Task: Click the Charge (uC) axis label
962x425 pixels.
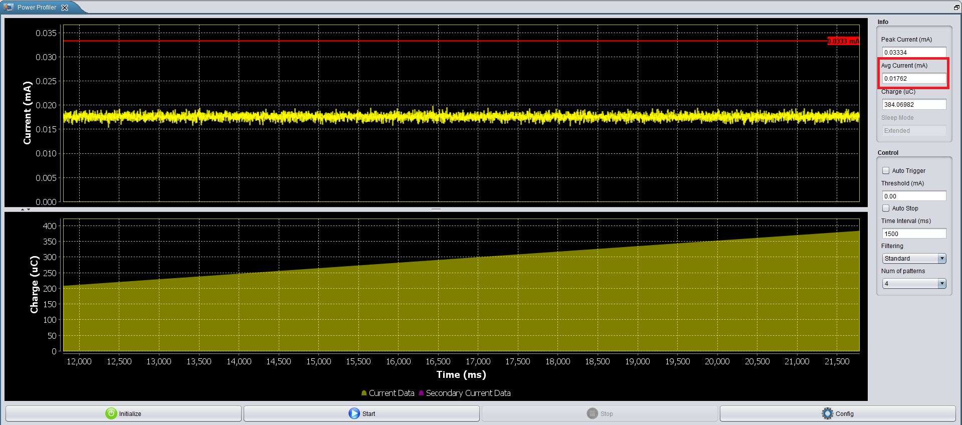Action: [x=34, y=285]
